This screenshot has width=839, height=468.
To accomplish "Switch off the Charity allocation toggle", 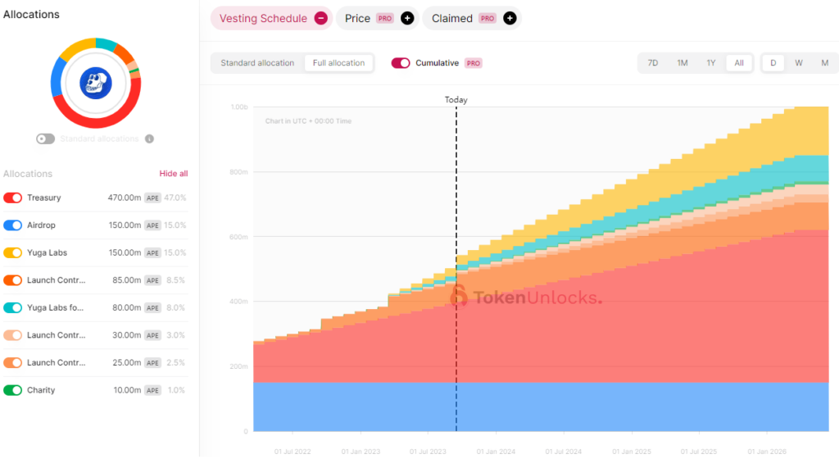I will (13, 390).
